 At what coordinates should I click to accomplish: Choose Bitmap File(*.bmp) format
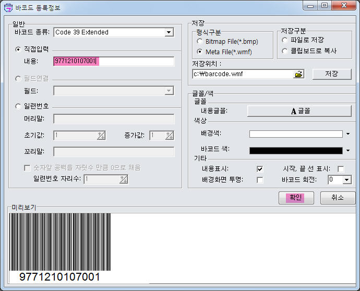pos(199,42)
